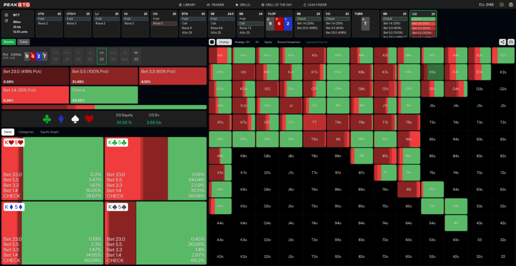Select the CO seat chip in the stacks row
The image size is (516, 266).
(x=101, y=56)
